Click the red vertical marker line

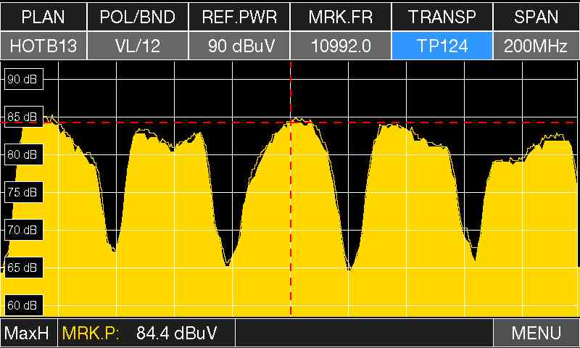[291, 188]
